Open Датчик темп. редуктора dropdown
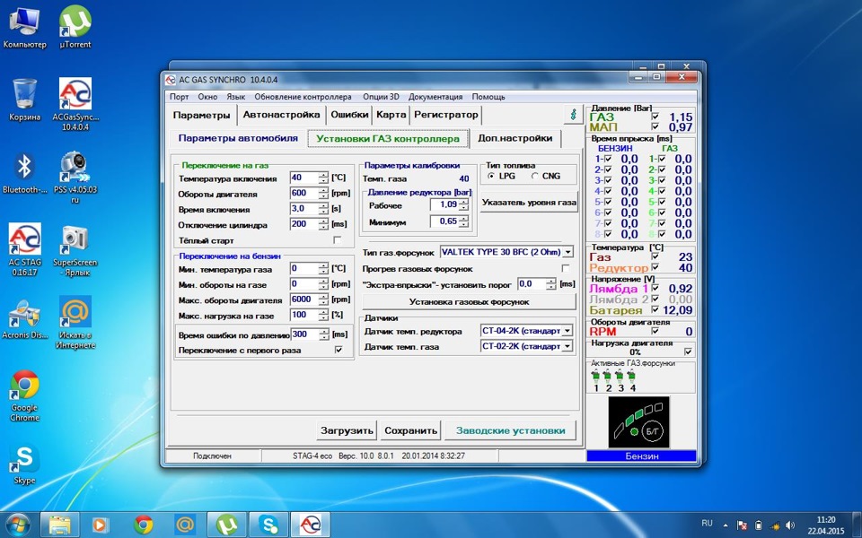862x538 pixels. pos(567,331)
